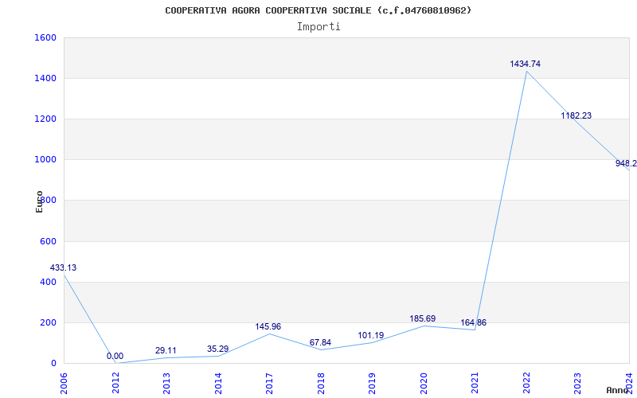The image size is (637, 398).
Task: Click y-axis value 1200
Action: [45, 119]
